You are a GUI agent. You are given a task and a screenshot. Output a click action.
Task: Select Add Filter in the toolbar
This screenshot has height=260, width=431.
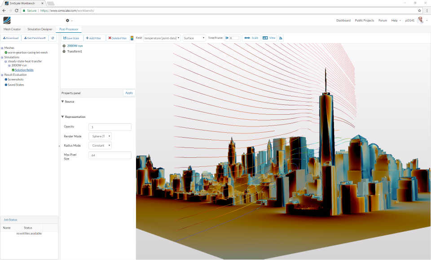coord(94,38)
